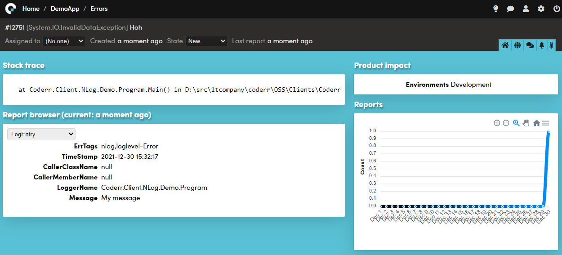This screenshot has height=255, width=562.
Task: Enable the chart panning hand tool
Action: pos(526,123)
